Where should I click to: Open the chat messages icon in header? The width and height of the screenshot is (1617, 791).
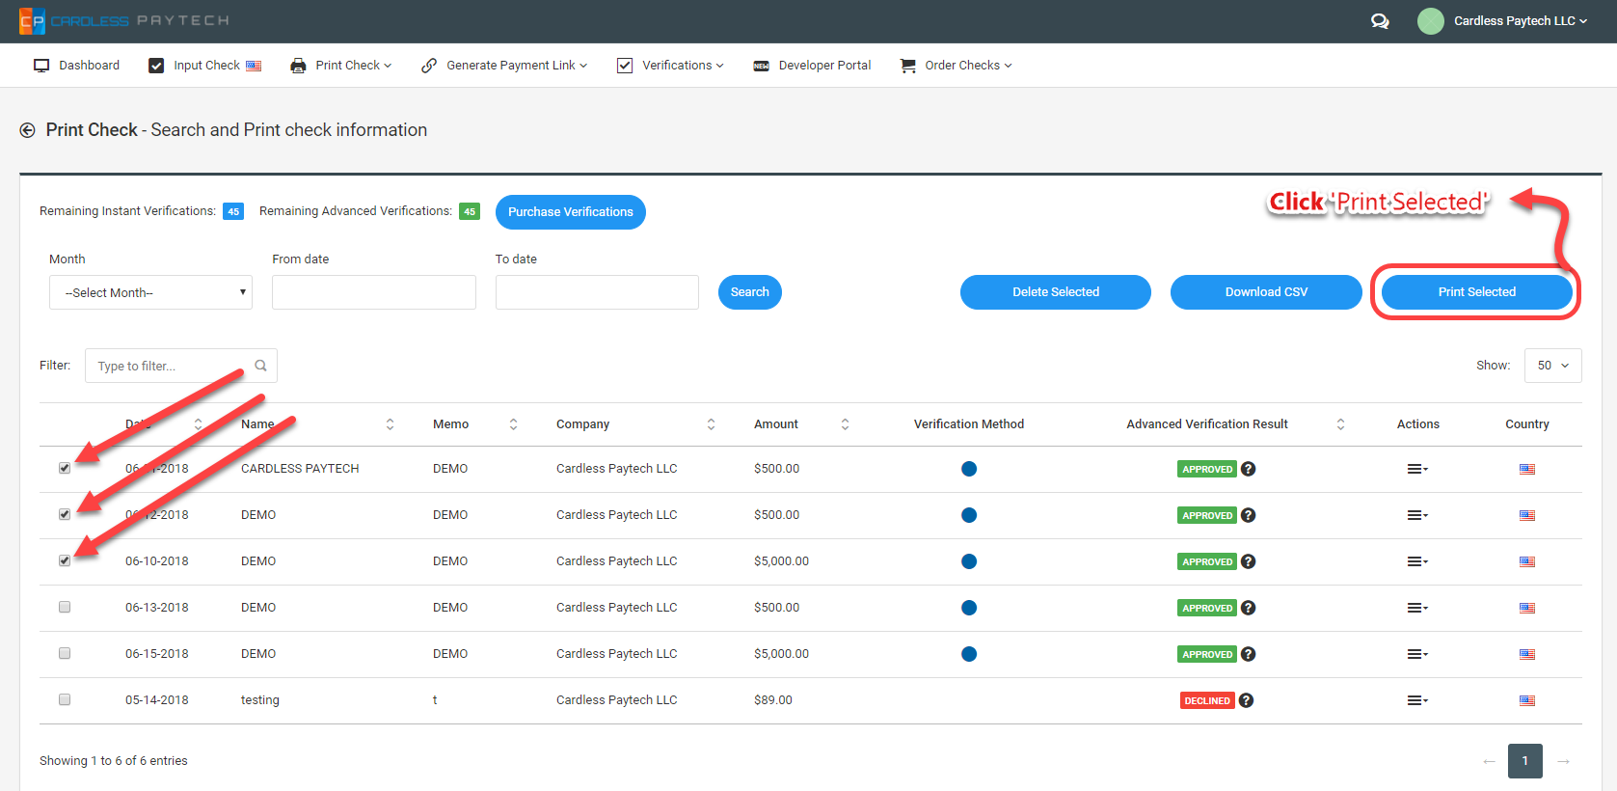point(1380,21)
